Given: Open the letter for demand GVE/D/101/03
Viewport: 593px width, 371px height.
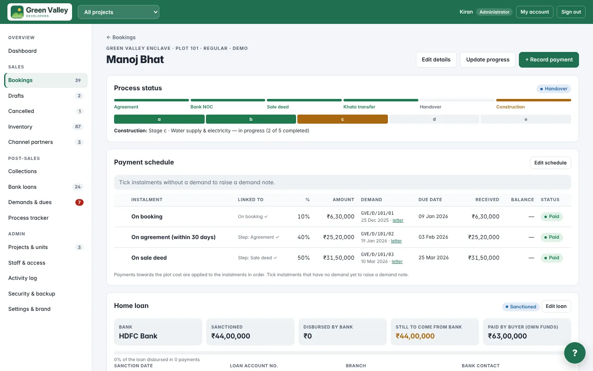Looking at the screenshot, I should (397, 262).
